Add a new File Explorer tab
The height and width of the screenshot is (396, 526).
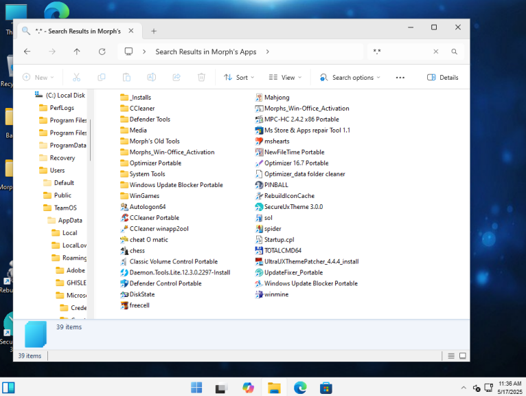154,31
